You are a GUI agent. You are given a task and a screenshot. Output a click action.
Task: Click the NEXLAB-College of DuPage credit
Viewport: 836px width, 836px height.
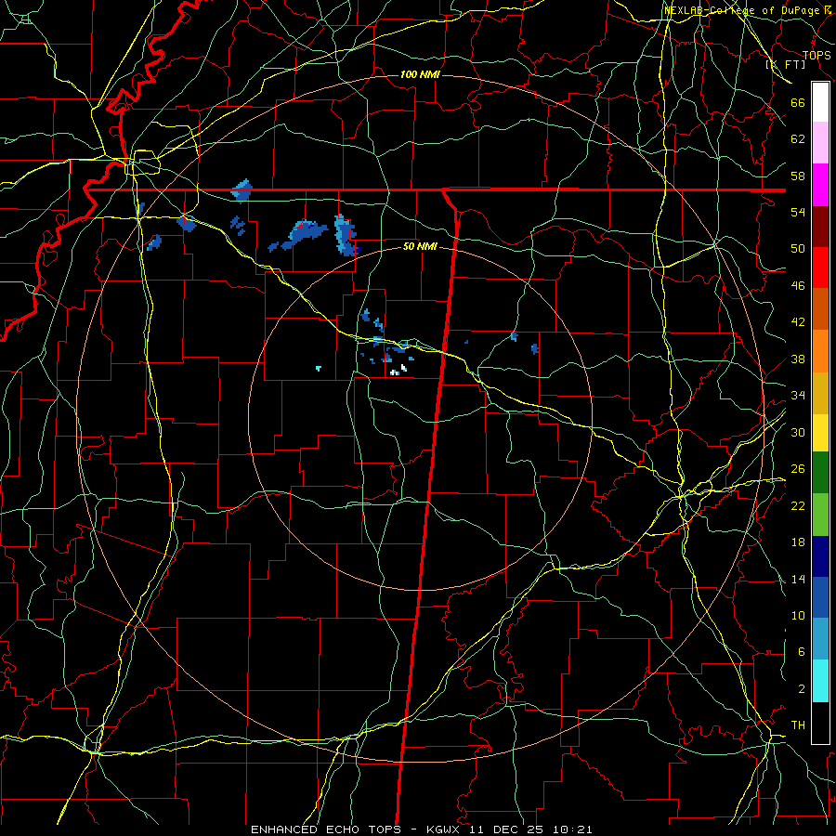click(x=747, y=10)
